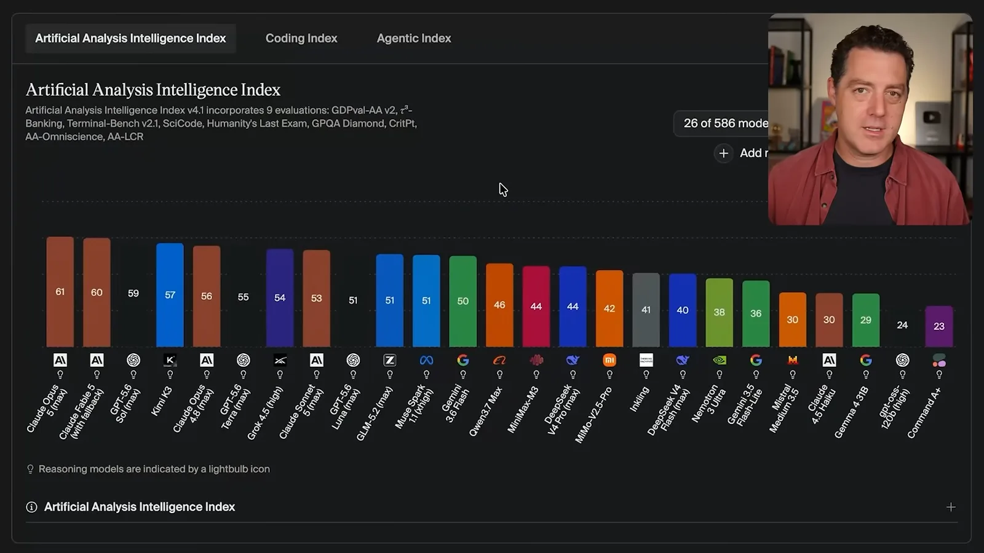Image resolution: width=984 pixels, height=553 pixels.
Task: Click the purple Command A+ bar showing 23
Action: click(939, 326)
